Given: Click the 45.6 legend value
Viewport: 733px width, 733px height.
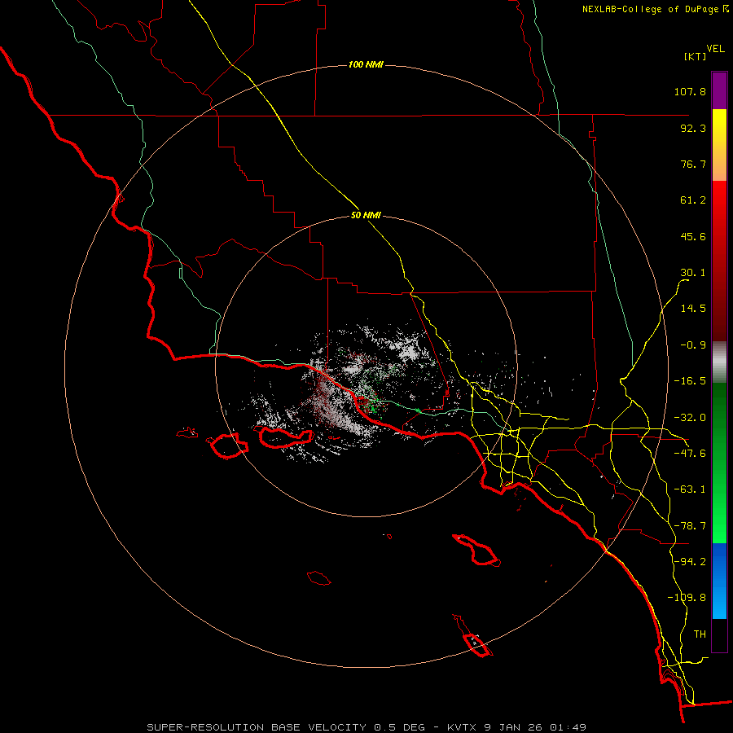Looking at the screenshot, I should [693, 236].
